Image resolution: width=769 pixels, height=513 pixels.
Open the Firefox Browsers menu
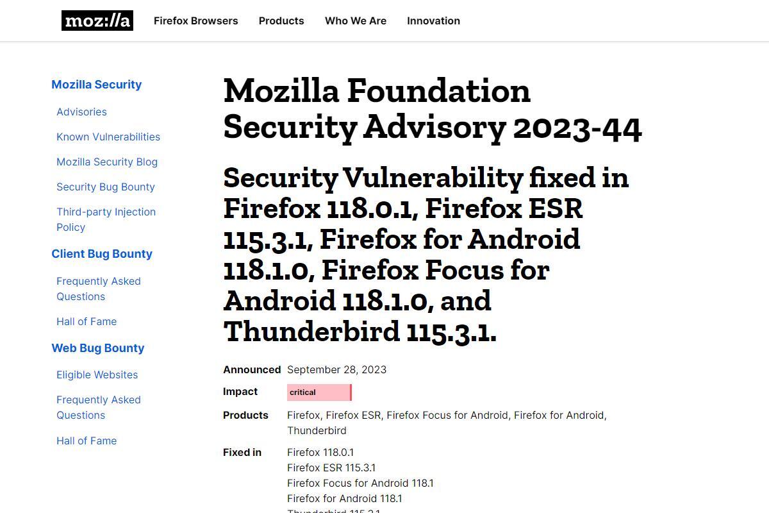[x=195, y=21]
